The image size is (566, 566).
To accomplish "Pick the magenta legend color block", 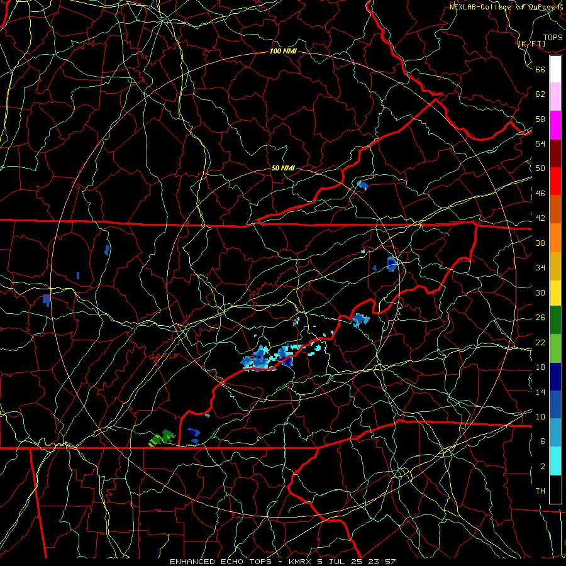I will 555,125.
